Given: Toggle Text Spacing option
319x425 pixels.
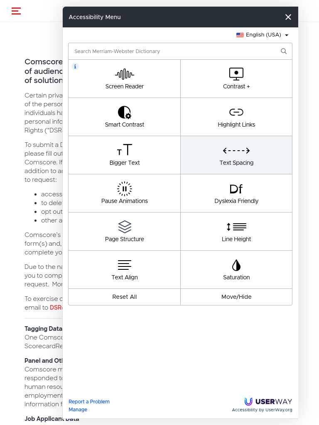Looking at the screenshot, I should [x=236, y=155].
